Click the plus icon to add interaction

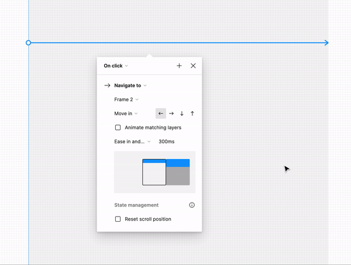tap(179, 66)
